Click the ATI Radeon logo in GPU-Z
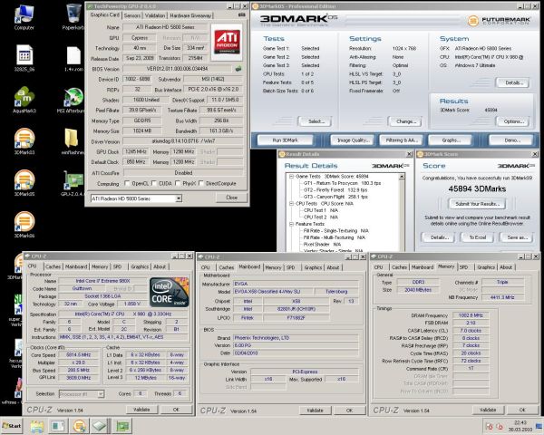This screenshot has height=435, width=544. pos(227,42)
